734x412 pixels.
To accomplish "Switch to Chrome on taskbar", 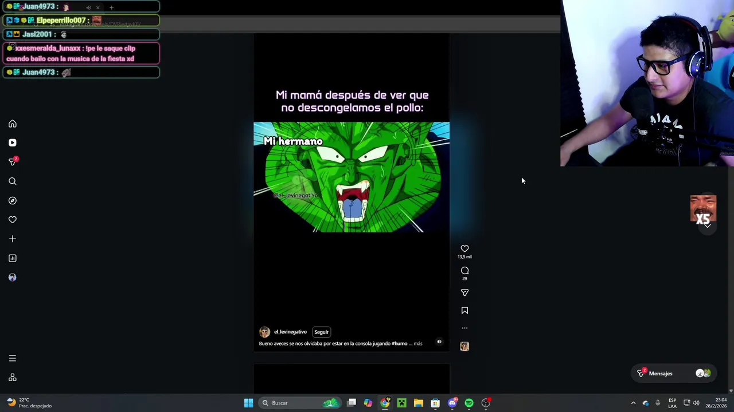I will (x=385, y=403).
